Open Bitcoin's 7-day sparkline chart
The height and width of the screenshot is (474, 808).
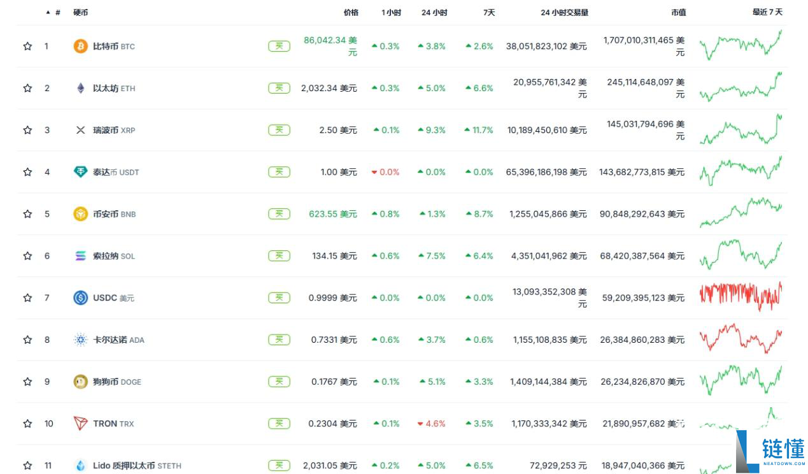coord(741,45)
